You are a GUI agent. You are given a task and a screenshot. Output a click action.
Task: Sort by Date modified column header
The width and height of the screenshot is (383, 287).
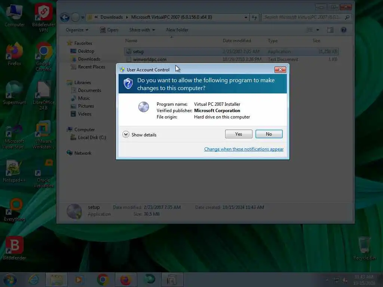point(237,41)
